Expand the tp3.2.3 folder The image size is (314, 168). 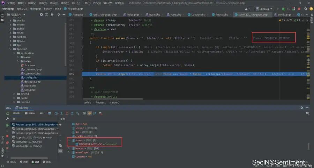10,41
